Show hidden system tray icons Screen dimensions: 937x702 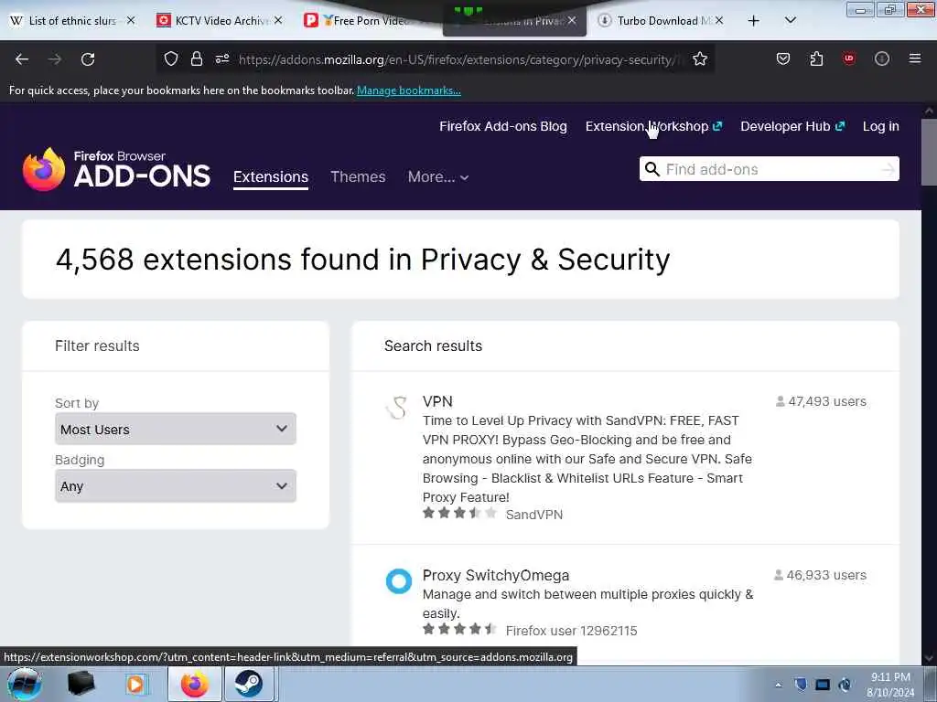[778, 685]
